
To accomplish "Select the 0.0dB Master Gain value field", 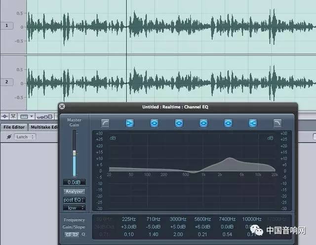I will coord(74,182).
